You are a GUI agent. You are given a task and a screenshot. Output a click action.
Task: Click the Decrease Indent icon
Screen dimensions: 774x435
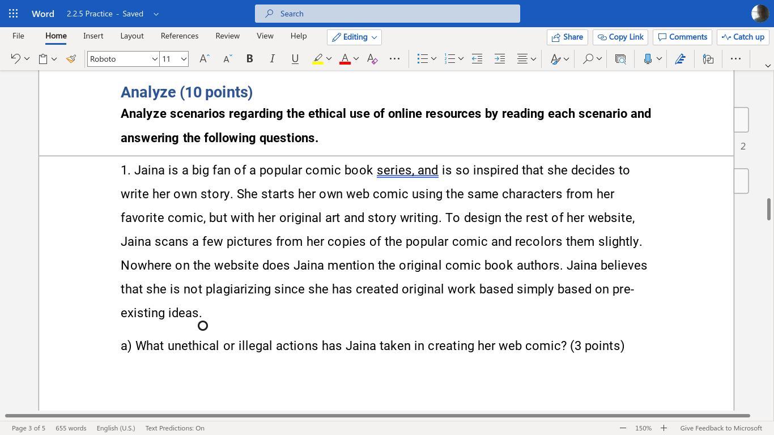tap(477, 59)
